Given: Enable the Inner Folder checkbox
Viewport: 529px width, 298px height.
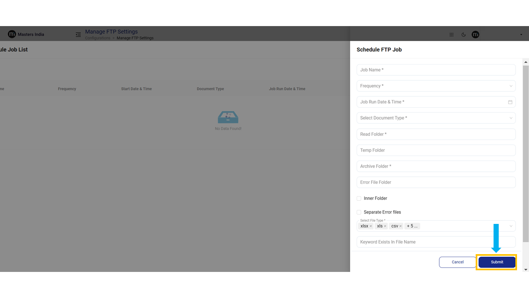Looking at the screenshot, I should pyautogui.click(x=359, y=199).
